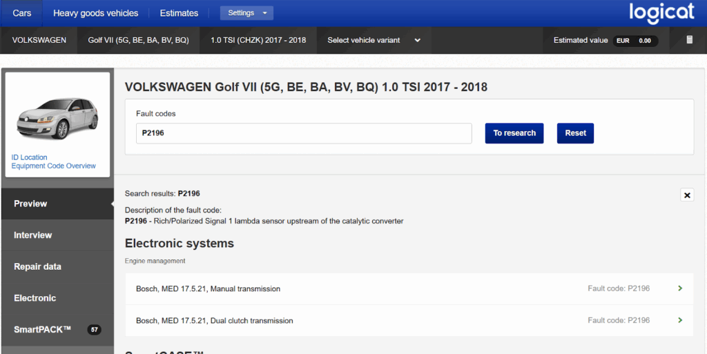This screenshot has width=707, height=354.
Task: Click the logicat logo
Action: (663, 13)
